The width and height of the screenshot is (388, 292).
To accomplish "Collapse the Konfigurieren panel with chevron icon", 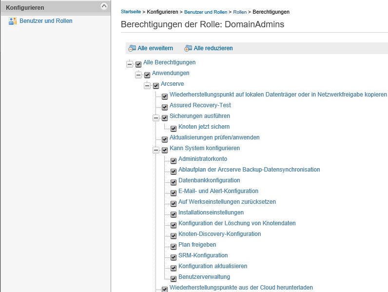I will (x=104, y=6).
